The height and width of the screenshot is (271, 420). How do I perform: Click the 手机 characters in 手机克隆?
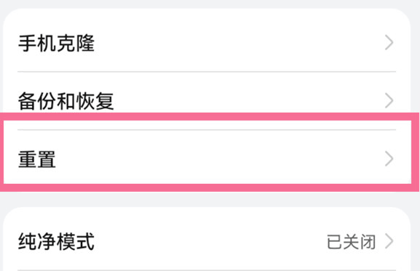pyautogui.click(x=37, y=43)
